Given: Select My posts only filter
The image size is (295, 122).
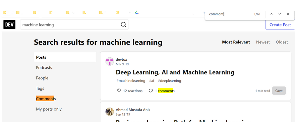Looking at the screenshot, I should 49,109.
